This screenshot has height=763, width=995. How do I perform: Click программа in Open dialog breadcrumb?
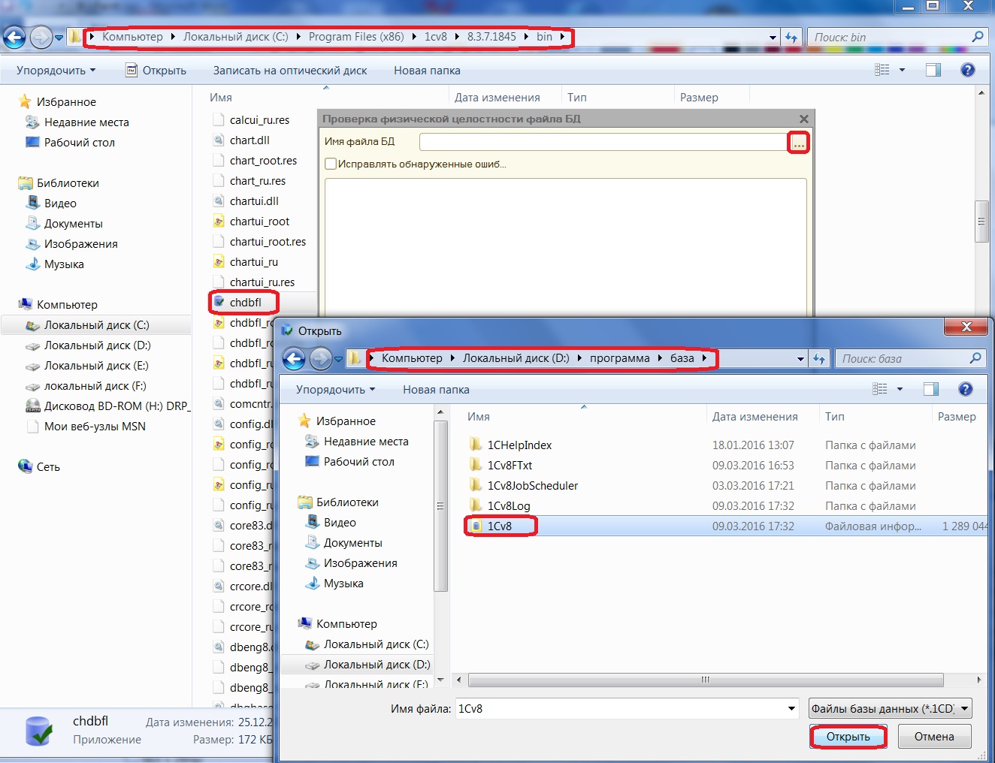619,358
